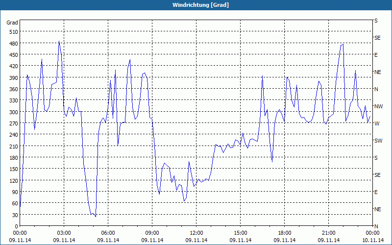The width and height of the screenshot is (392, 245).
Task: Choose the 180 y-axis value
Action: 14,158
